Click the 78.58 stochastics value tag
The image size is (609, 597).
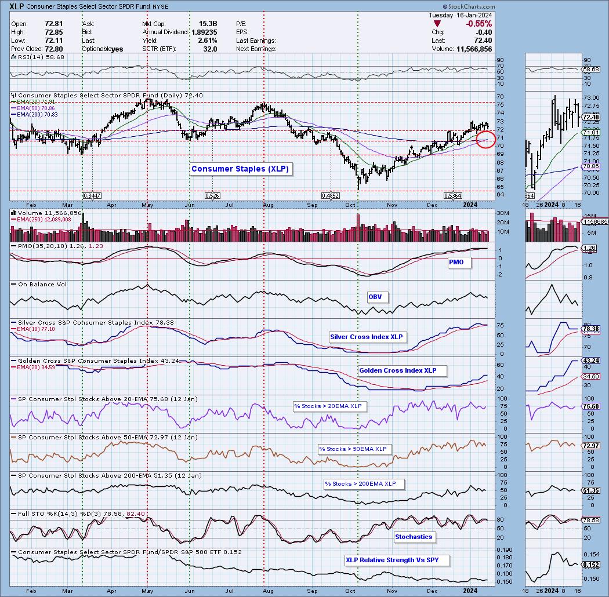[591, 520]
